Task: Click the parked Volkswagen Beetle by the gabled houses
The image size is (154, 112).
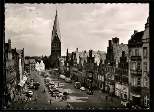Action: [83, 89]
